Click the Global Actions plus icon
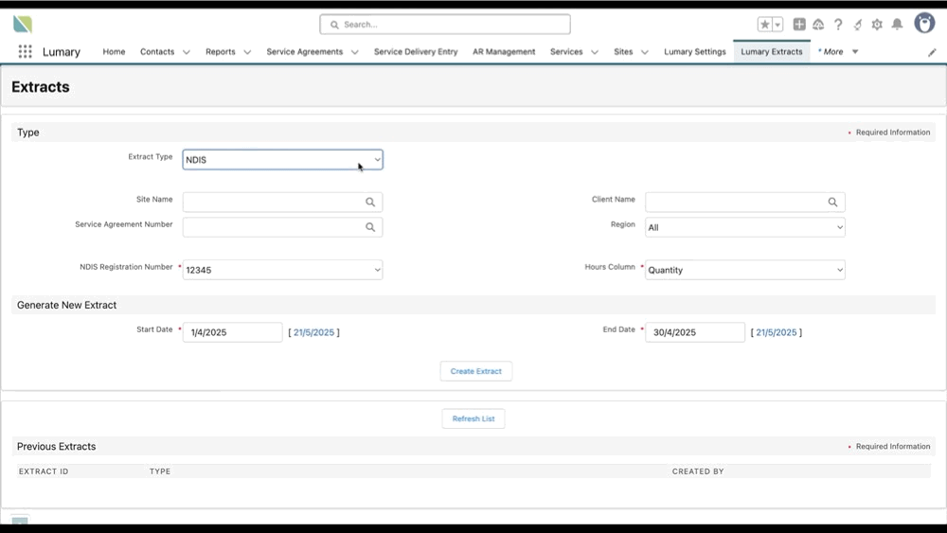Image resolution: width=947 pixels, height=533 pixels. 799,25
